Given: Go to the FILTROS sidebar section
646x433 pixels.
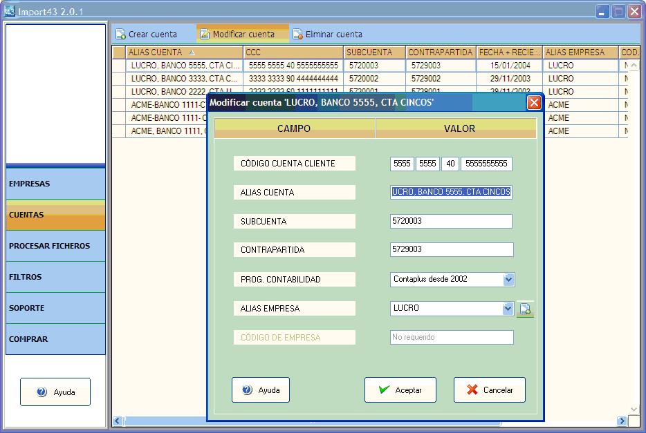Looking at the screenshot, I should pos(55,277).
